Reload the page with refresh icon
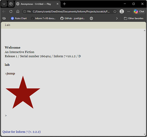This screenshot has width=147, height=137. point(11,12)
